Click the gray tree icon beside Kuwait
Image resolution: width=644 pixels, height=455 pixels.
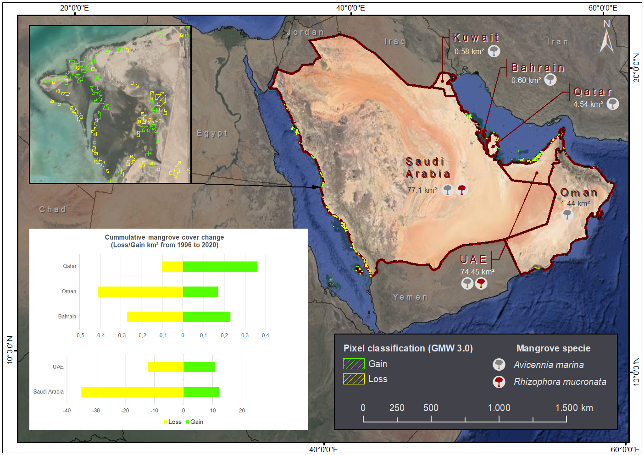pyautogui.click(x=494, y=51)
